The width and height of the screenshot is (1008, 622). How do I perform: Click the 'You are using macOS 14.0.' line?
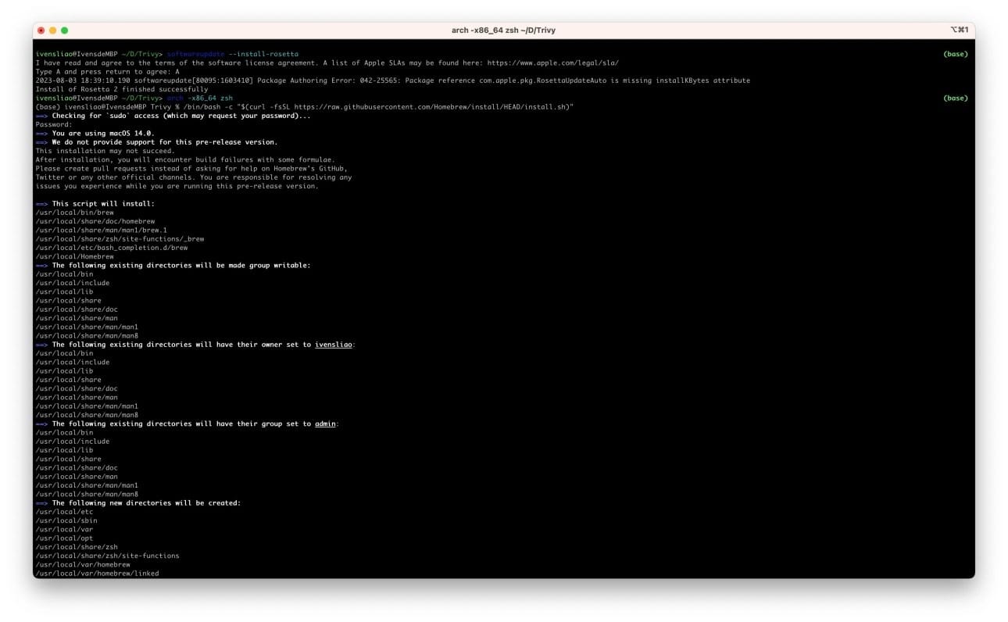pos(102,133)
